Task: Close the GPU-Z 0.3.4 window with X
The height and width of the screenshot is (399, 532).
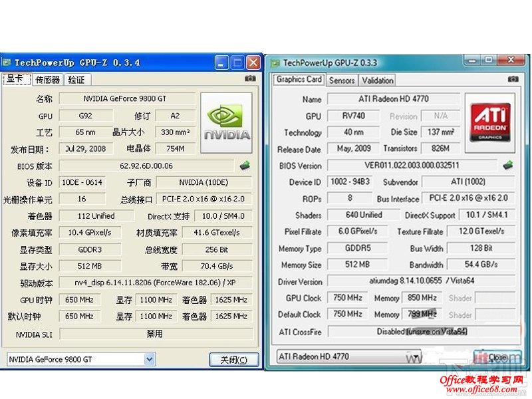Action: (253, 63)
